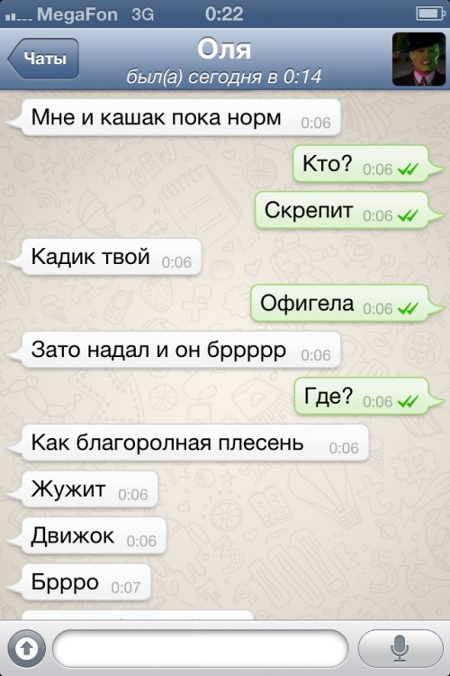
Task: Tap the microphone voice message button
Action: (400, 647)
